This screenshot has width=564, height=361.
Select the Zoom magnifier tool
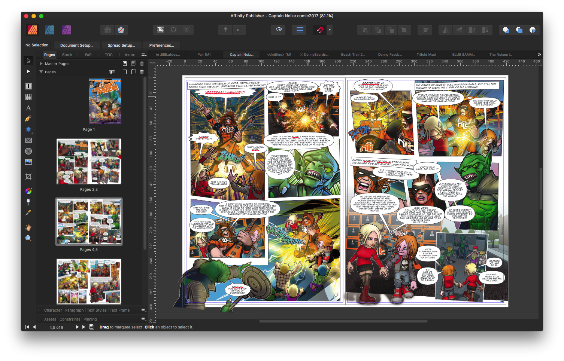point(28,238)
